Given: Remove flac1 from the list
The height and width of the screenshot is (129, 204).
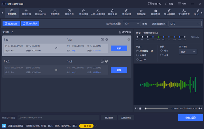Looking at the screenshot, I should tap(129, 39).
